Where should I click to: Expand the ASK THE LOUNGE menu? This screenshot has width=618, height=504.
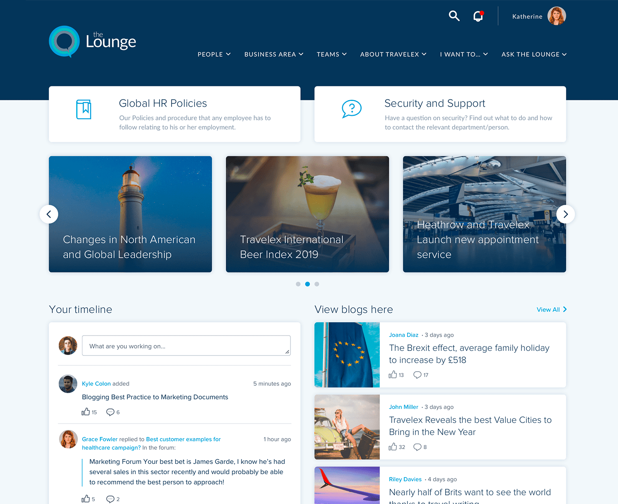pyautogui.click(x=534, y=54)
